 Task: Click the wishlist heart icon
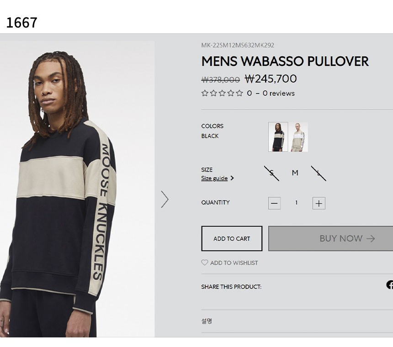click(x=205, y=263)
